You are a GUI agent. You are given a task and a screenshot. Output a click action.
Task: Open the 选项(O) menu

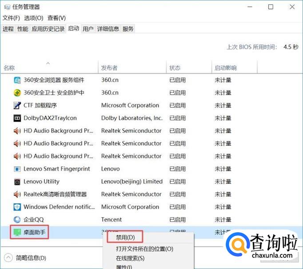point(34,18)
